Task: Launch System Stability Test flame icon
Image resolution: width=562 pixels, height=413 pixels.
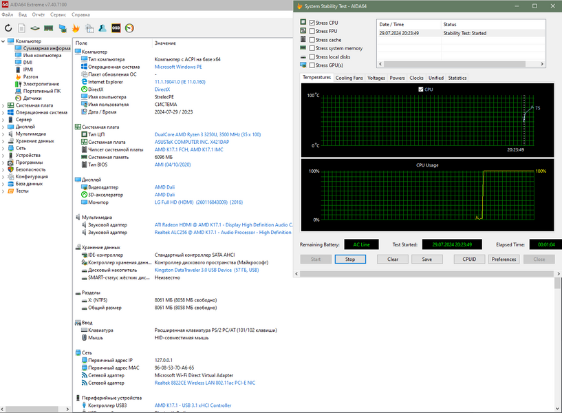Action: pyautogui.click(x=76, y=28)
